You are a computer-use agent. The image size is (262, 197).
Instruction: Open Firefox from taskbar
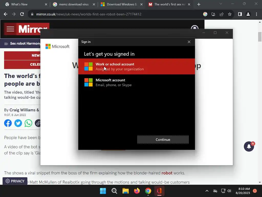pyautogui.click(x=137, y=191)
